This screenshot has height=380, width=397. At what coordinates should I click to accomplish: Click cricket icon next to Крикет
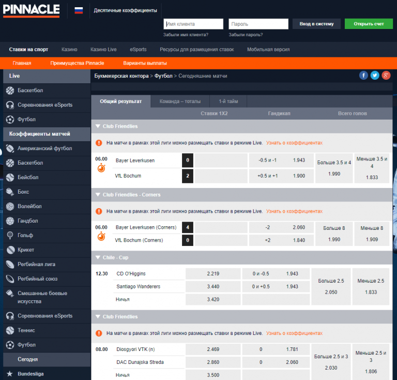(x=10, y=250)
